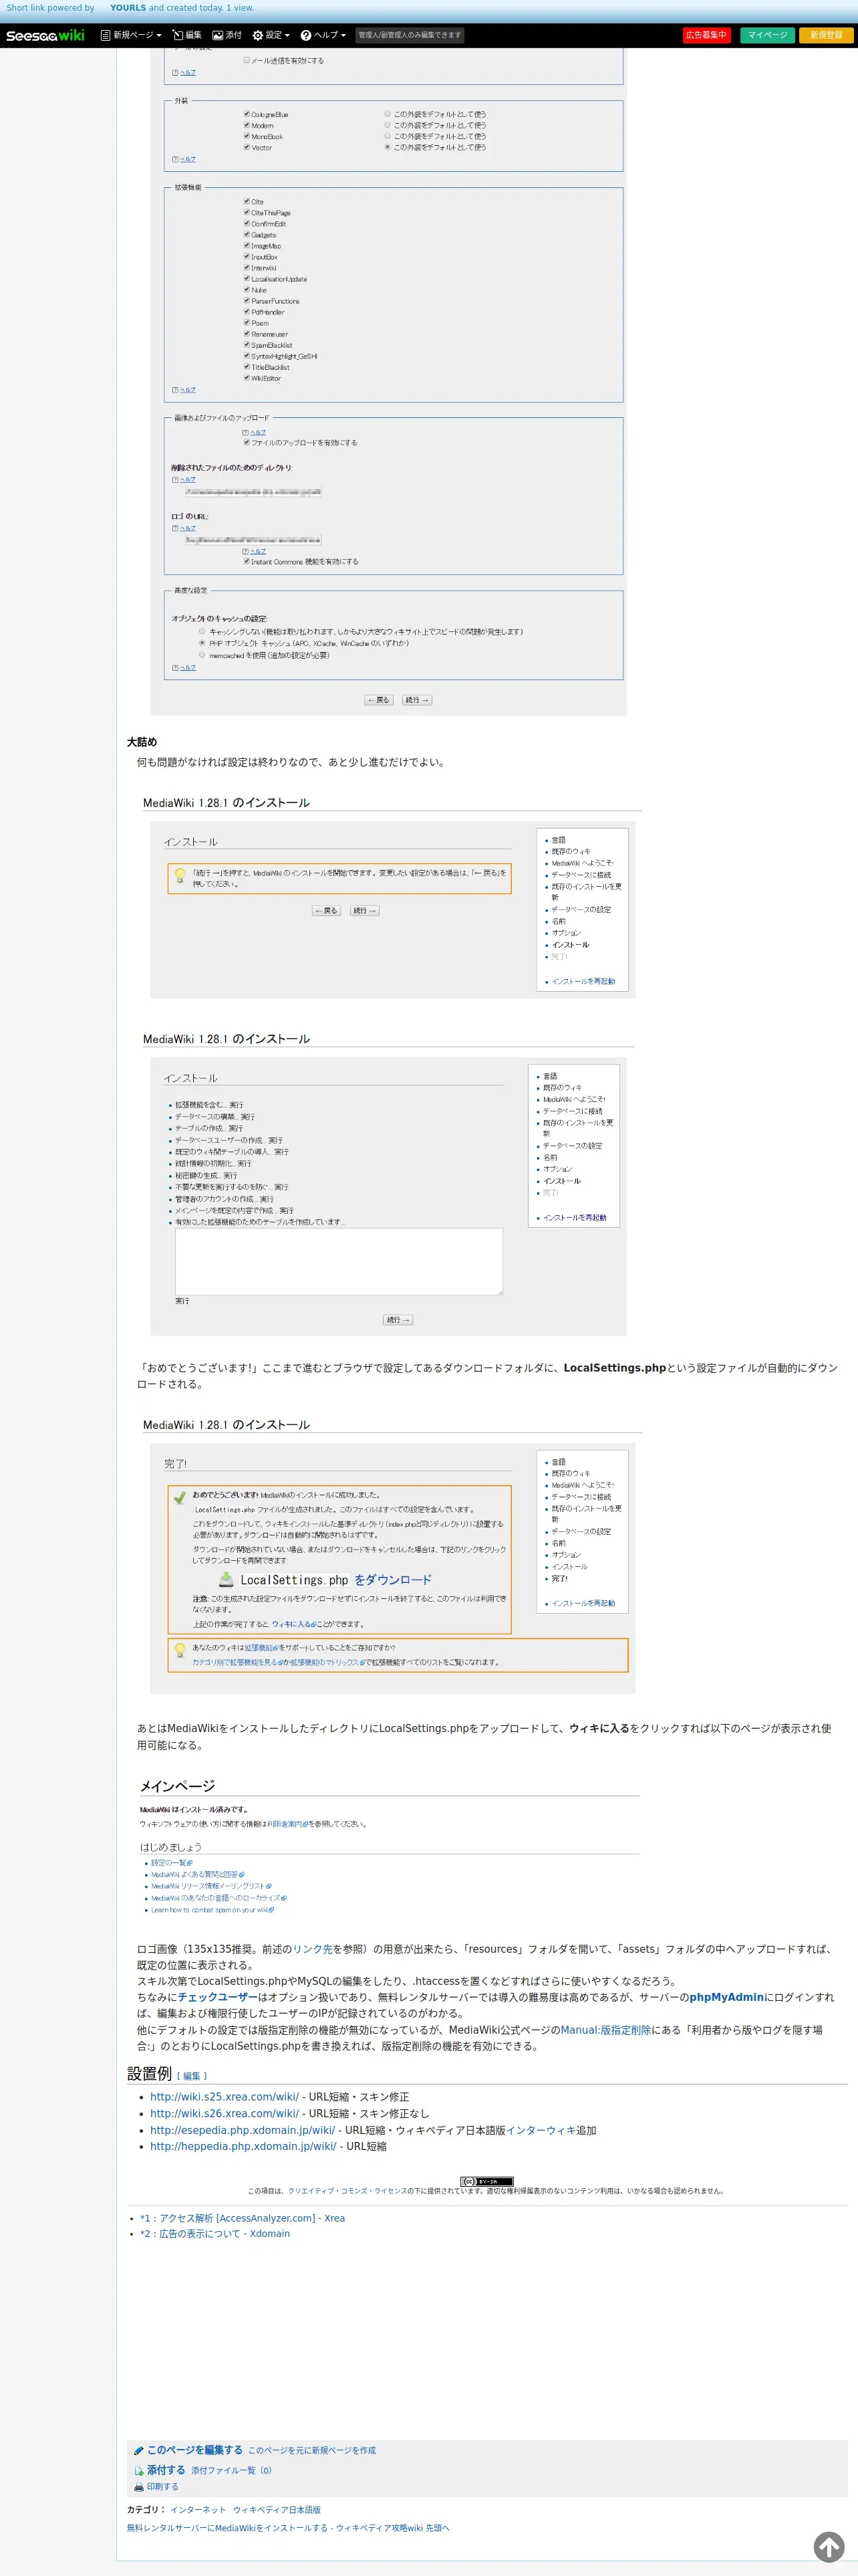This screenshot has height=2576, width=858.
Task: Click the YOURLS link in top banner
Action: click(x=128, y=8)
